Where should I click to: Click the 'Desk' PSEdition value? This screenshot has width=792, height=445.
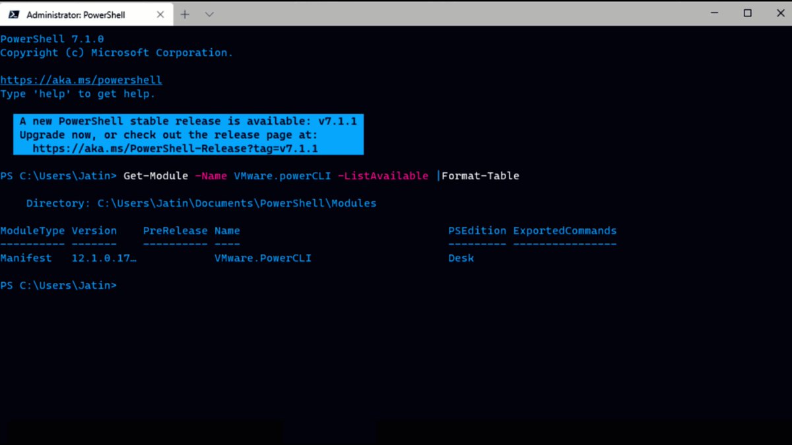click(461, 258)
